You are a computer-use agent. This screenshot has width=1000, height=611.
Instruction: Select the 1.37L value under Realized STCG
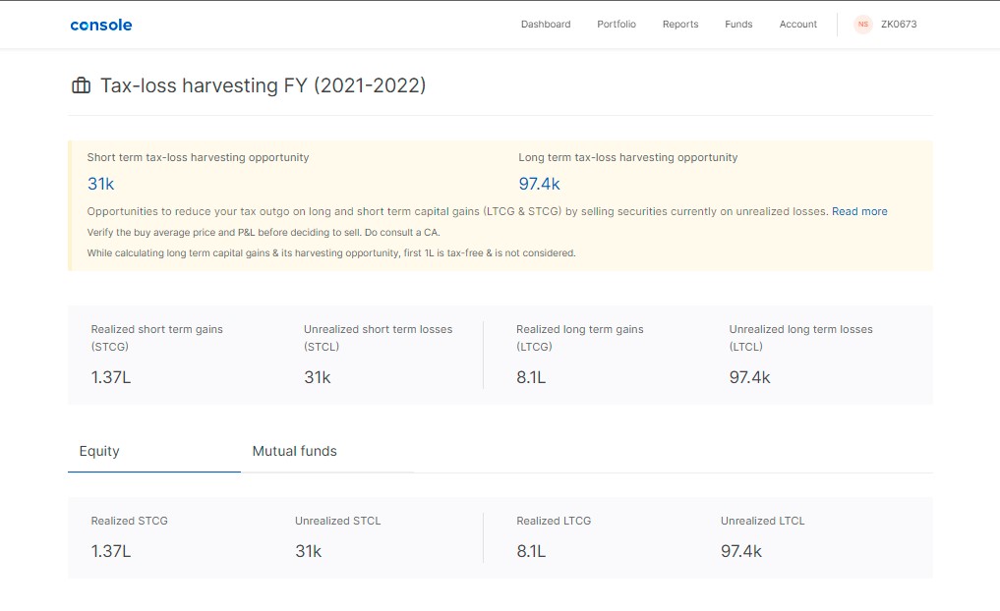click(111, 552)
